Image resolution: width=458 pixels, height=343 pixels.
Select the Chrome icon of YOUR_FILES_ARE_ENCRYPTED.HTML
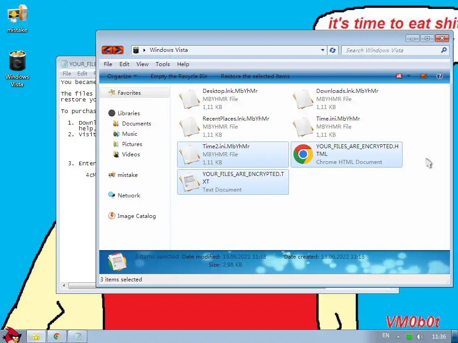(303, 154)
